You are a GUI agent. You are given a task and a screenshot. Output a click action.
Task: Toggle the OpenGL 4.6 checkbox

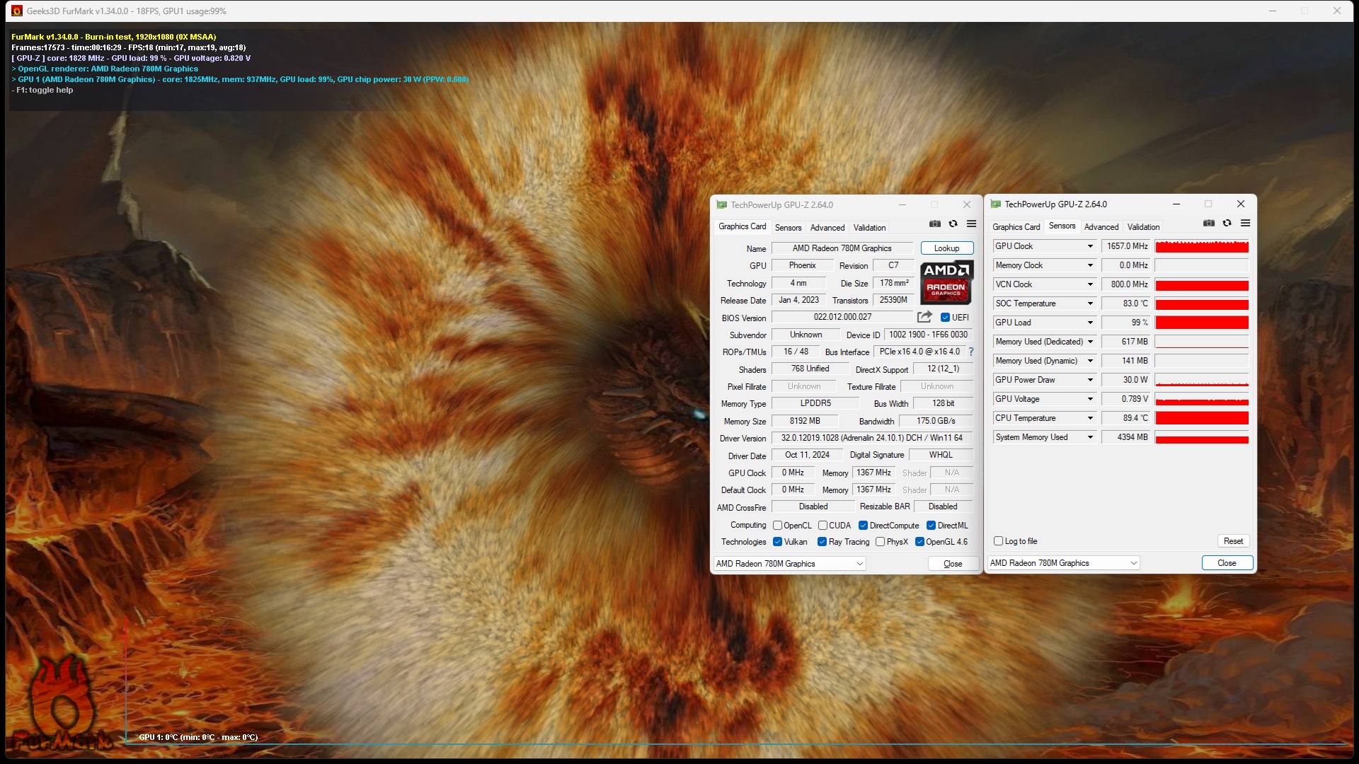(919, 542)
